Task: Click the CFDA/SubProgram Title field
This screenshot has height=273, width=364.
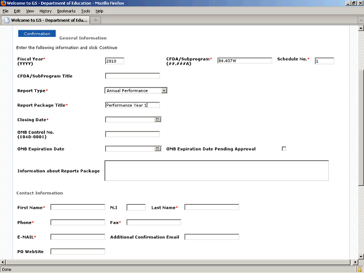Action: point(133,76)
